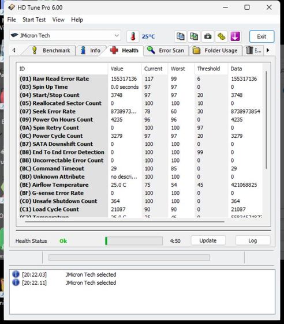
Task: Click the 8738973854 data value
Action: click(x=245, y=111)
